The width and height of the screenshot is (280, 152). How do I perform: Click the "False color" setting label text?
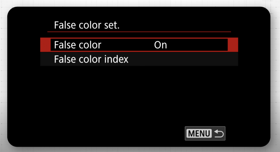(78, 45)
